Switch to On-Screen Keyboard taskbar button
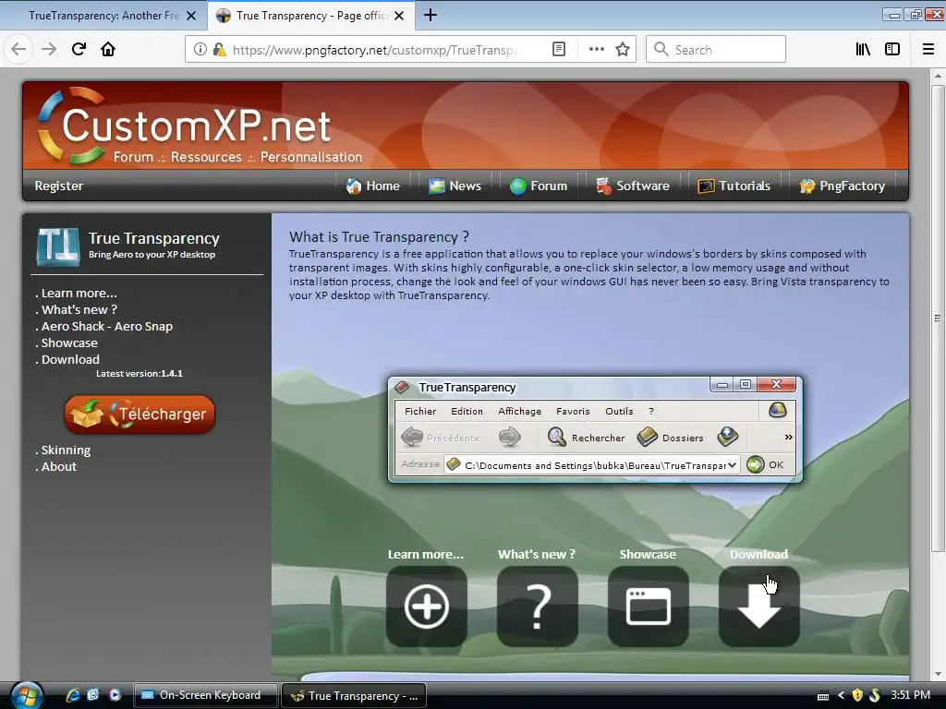The width and height of the screenshot is (946, 709). click(x=205, y=695)
